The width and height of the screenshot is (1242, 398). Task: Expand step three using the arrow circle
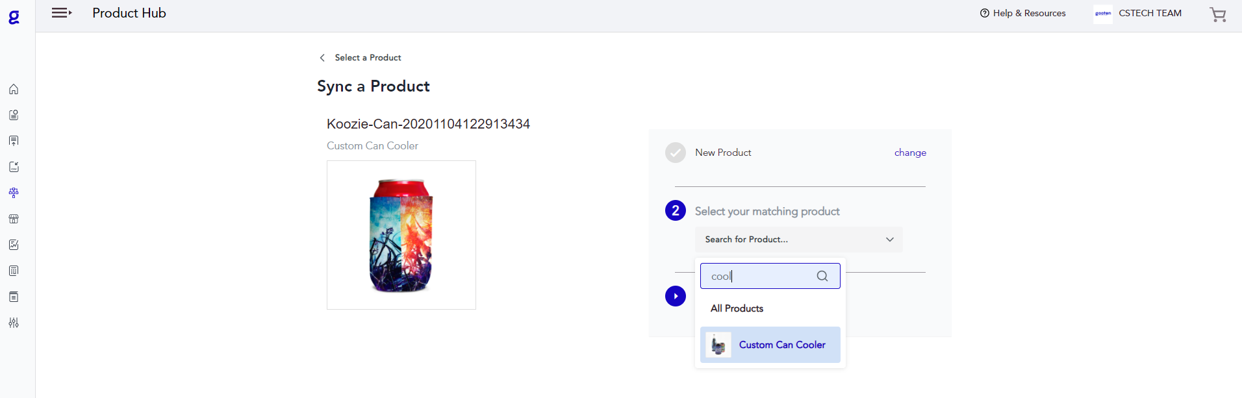point(675,295)
